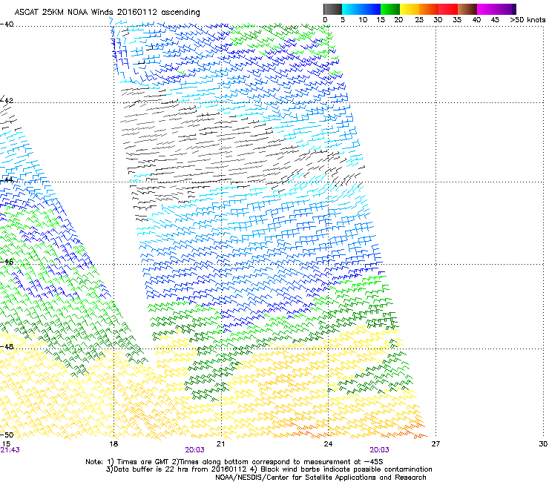Click the longitude axis label '24'

tap(328, 444)
